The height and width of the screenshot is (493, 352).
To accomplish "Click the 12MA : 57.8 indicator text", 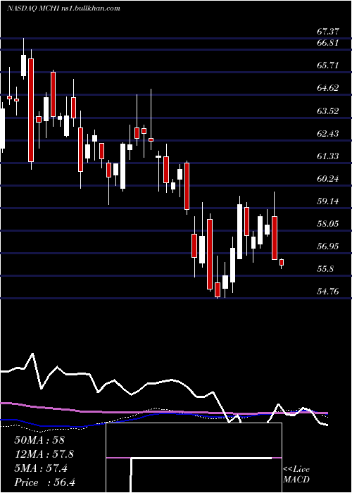I will [x=44, y=454].
